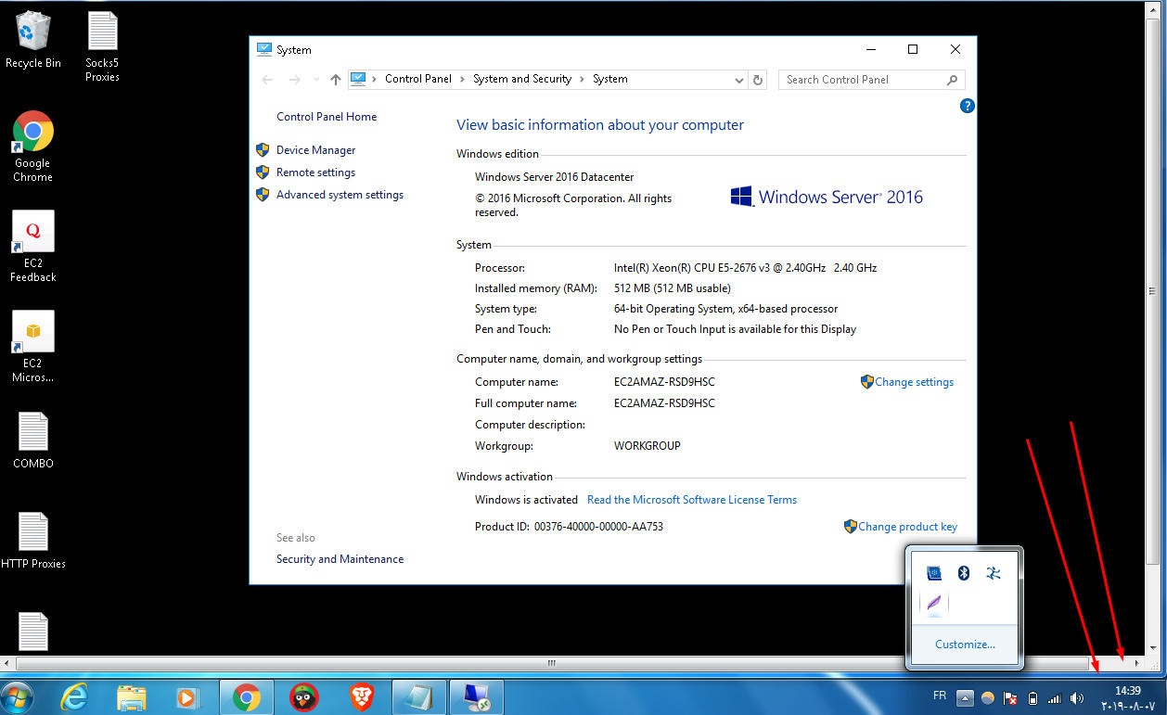Click the horizontal scrollbar right arrow
Screen dimensions: 1167x715
pyautogui.click(x=1137, y=663)
